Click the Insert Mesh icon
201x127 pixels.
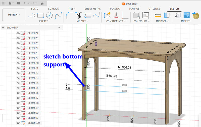pyautogui.click(x=196, y=15)
